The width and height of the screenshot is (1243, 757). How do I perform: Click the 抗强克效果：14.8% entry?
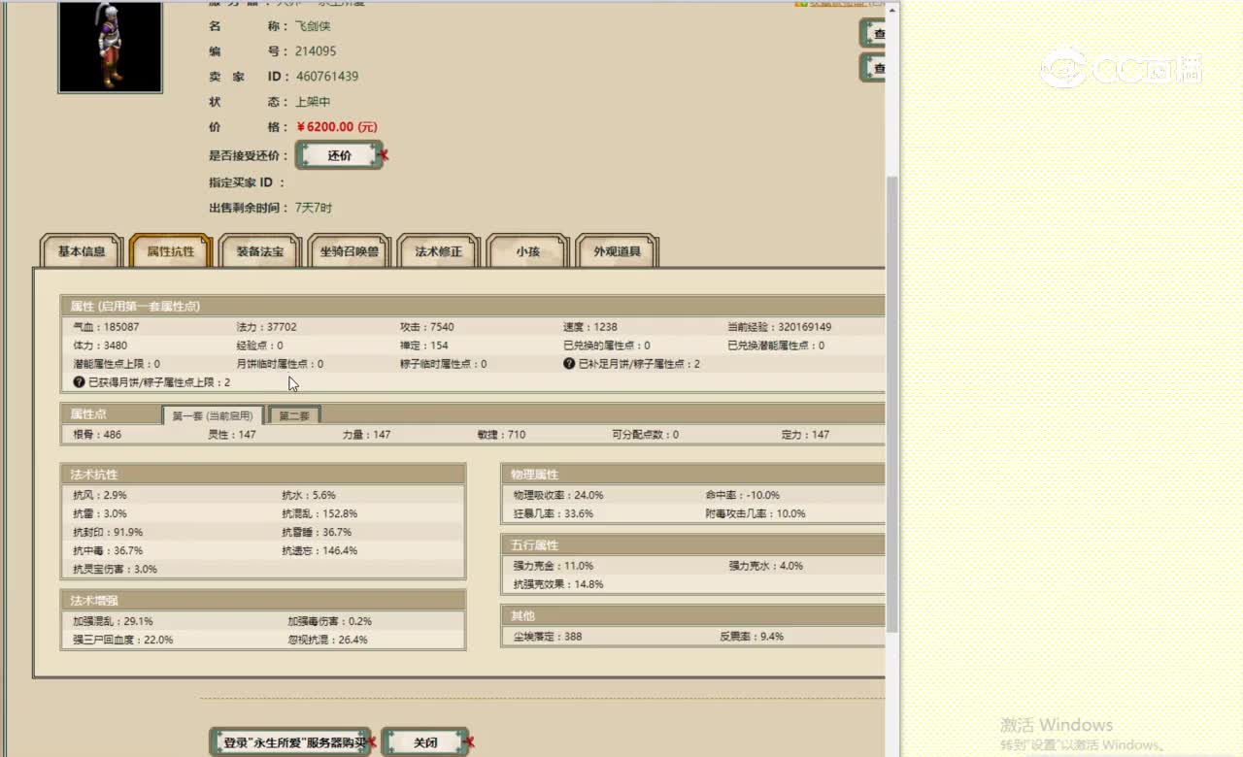coord(558,584)
